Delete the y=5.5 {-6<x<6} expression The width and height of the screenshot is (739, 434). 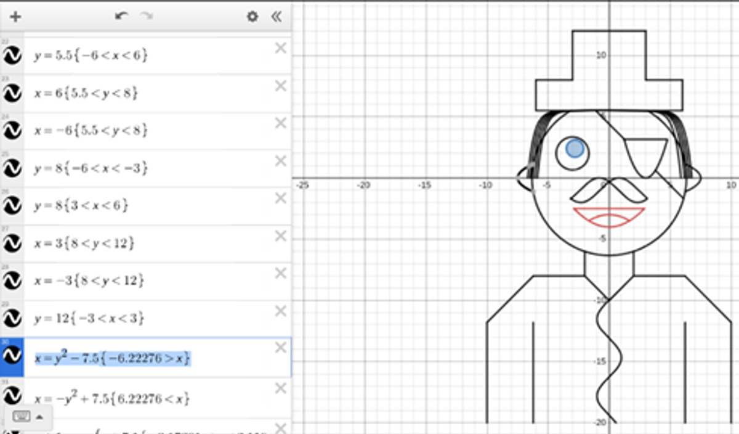[x=280, y=48]
